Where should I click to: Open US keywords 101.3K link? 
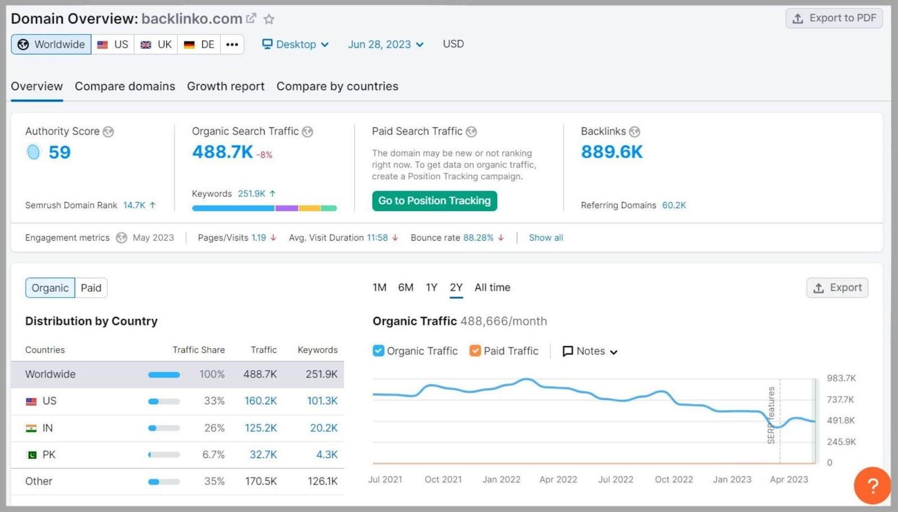coord(322,401)
